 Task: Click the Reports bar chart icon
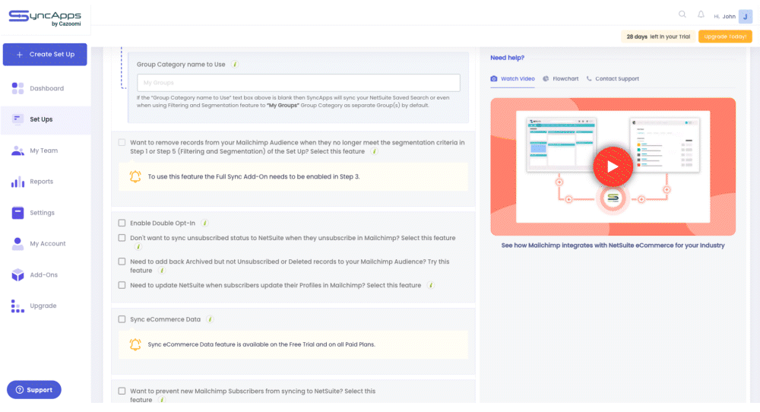click(x=18, y=182)
